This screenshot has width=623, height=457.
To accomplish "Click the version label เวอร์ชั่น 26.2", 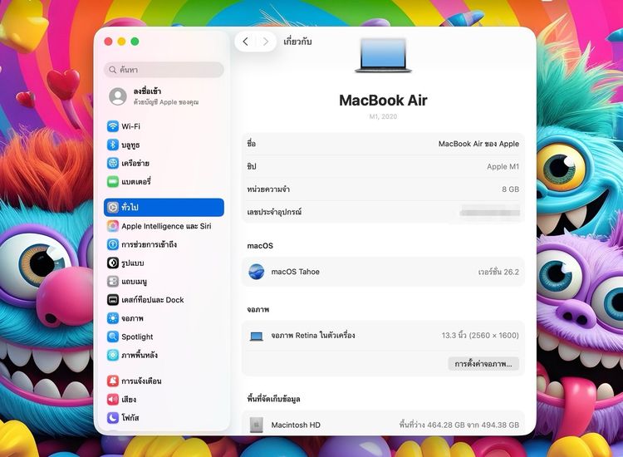I will pos(498,272).
